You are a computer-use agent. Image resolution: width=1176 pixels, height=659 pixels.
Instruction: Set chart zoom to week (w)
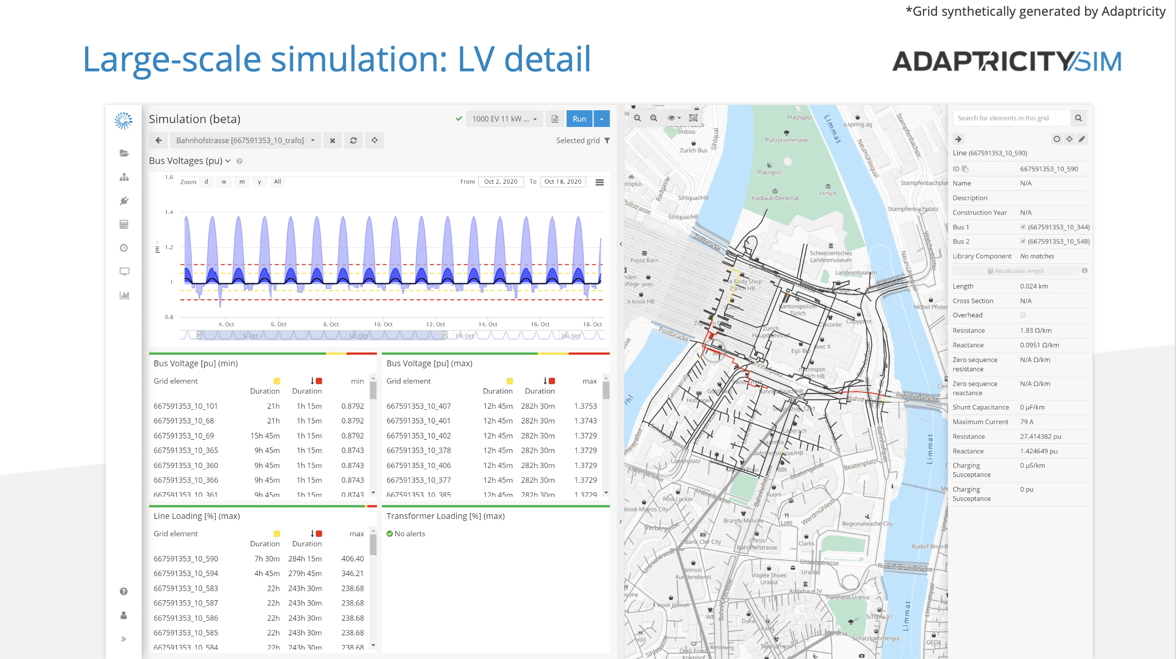[224, 182]
